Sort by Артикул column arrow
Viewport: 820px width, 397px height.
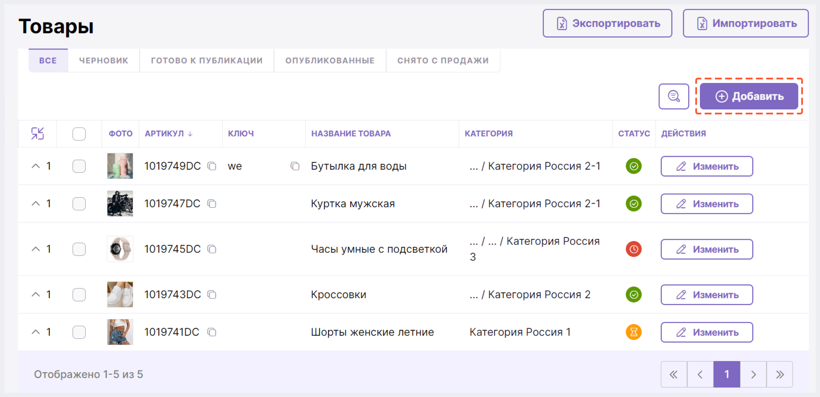[190, 134]
